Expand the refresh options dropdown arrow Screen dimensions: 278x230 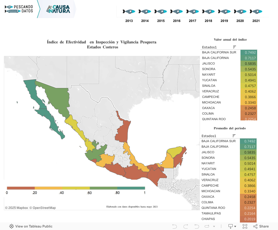(x=214, y=226)
